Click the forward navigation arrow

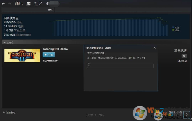(x=10, y=4)
